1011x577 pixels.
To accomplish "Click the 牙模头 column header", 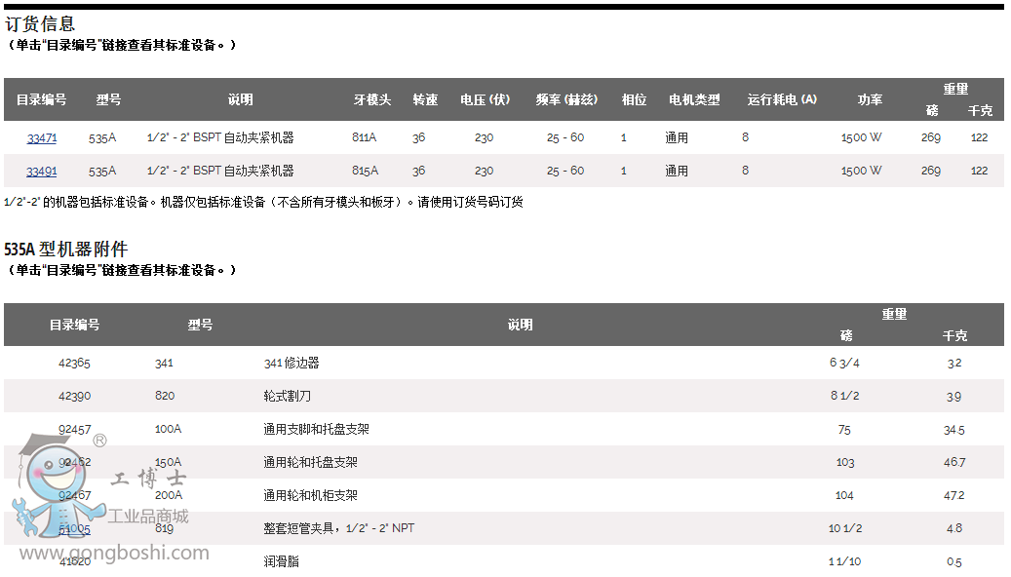I will (x=371, y=99).
